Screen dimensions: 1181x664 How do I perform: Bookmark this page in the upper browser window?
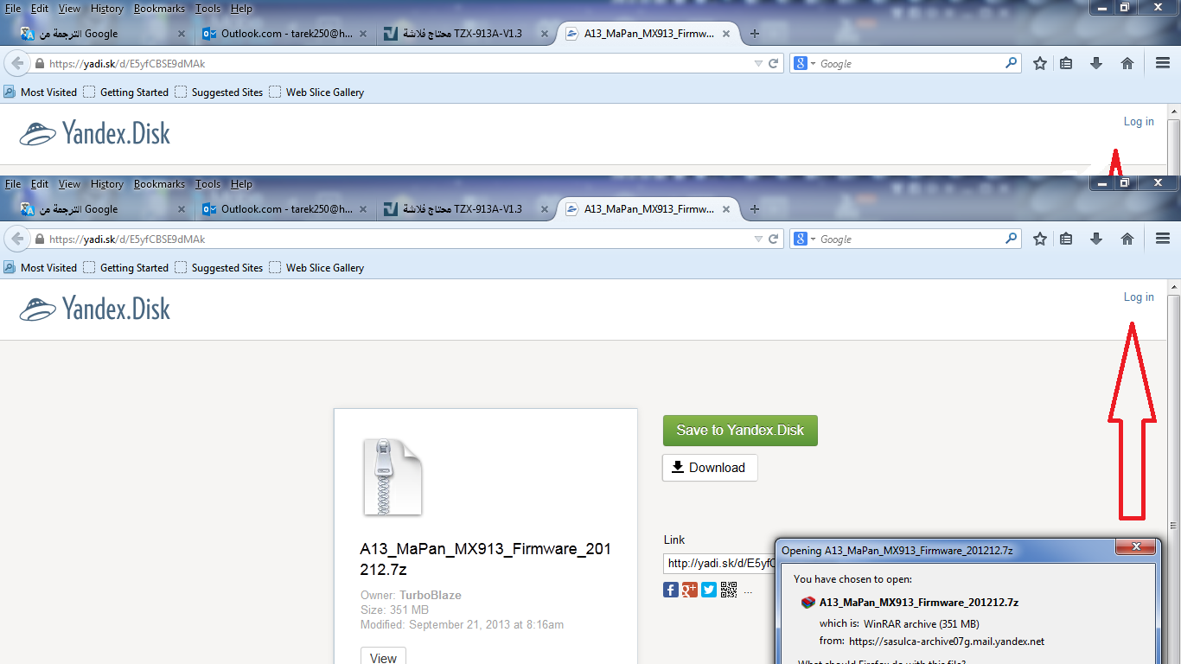[1040, 63]
